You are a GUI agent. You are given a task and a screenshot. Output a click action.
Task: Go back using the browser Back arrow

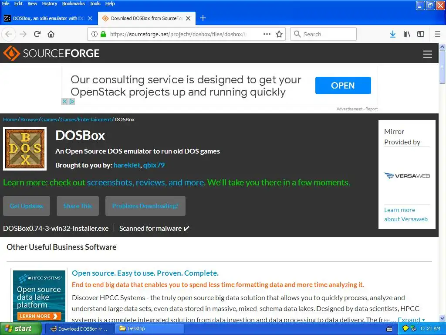point(9,34)
